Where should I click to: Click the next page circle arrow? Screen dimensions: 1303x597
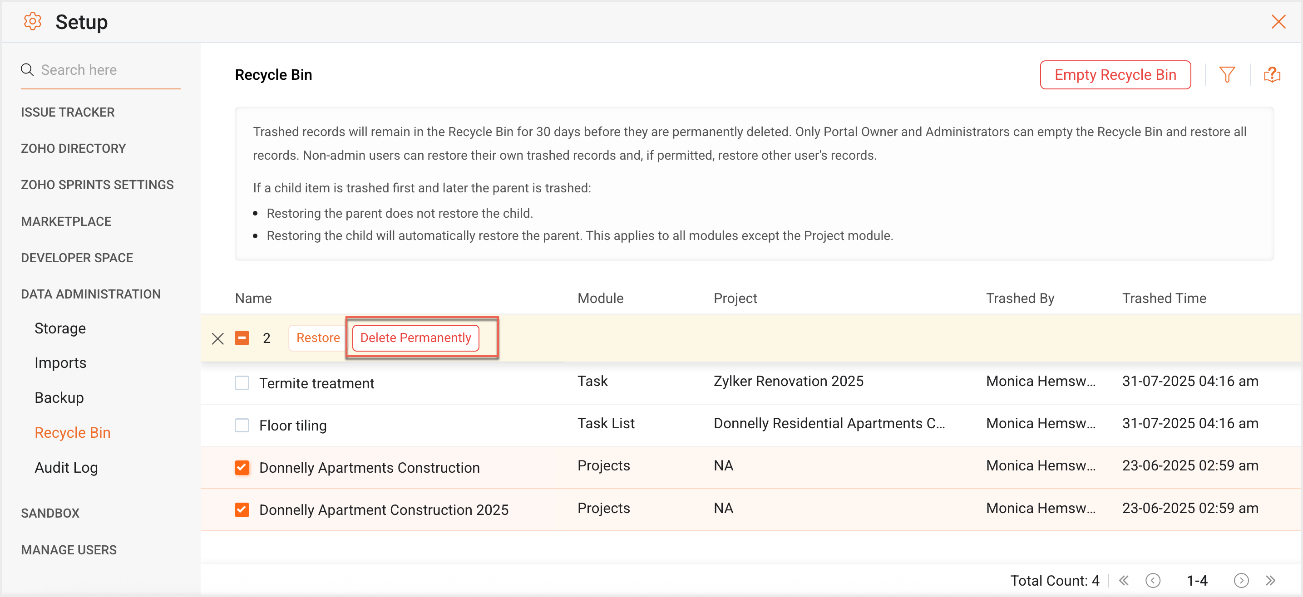[x=1241, y=580]
